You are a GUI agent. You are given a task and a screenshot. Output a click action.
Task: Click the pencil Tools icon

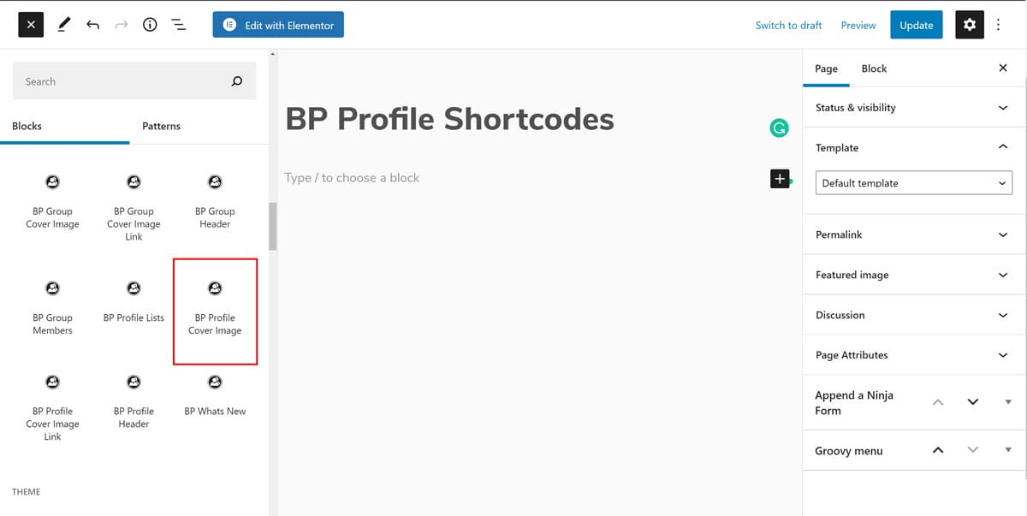click(64, 25)
